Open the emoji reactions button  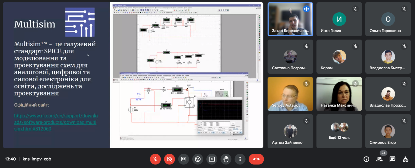point(198,159)
